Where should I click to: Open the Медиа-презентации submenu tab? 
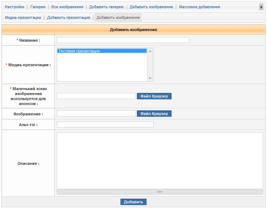tap(23, 17)
